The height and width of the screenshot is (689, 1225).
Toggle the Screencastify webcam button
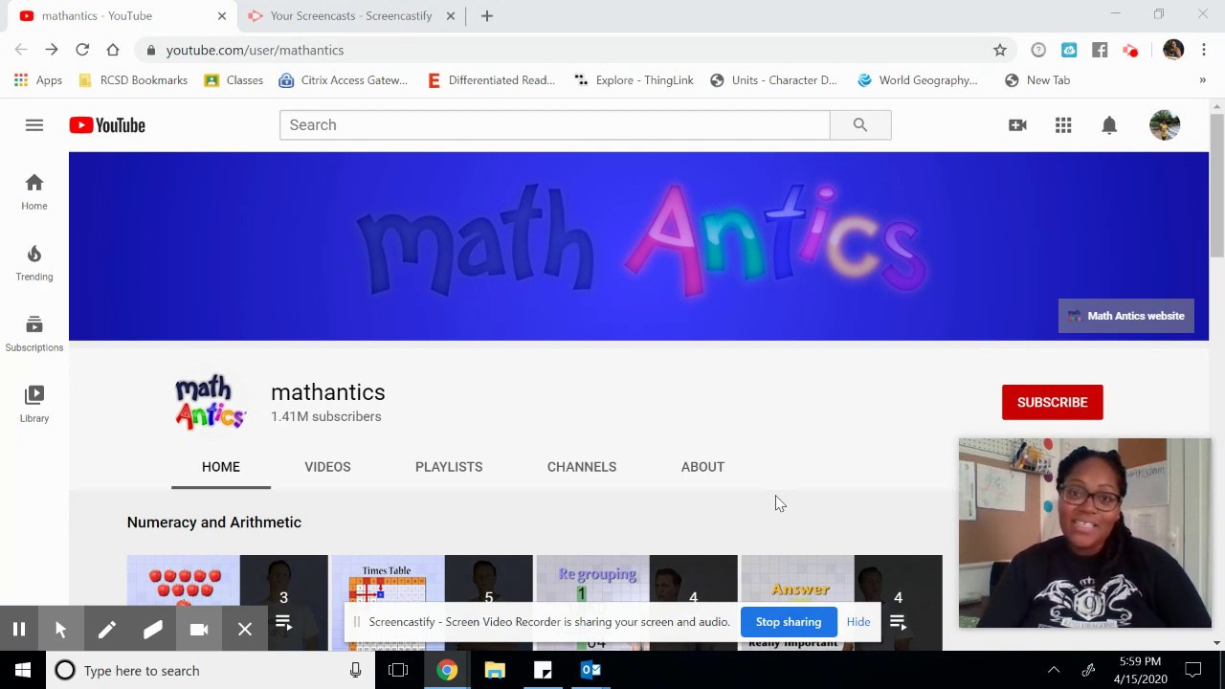(x=199, y=629)
